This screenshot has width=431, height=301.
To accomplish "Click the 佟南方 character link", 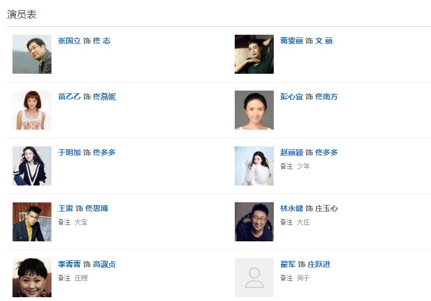I will point(326,97).
